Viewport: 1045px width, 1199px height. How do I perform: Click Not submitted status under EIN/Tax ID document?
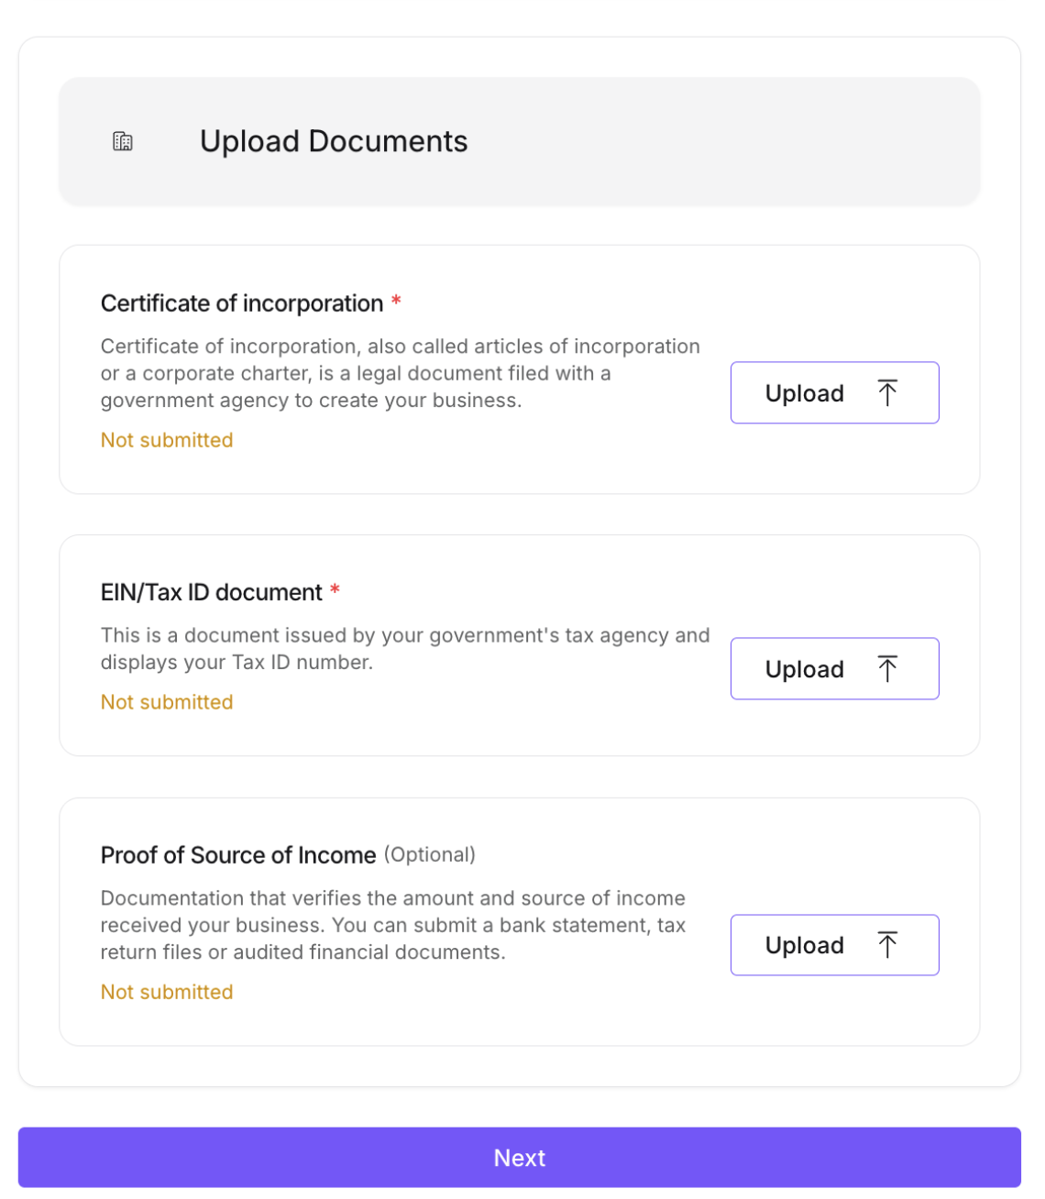pyautogui.click(x=167, y=702)
